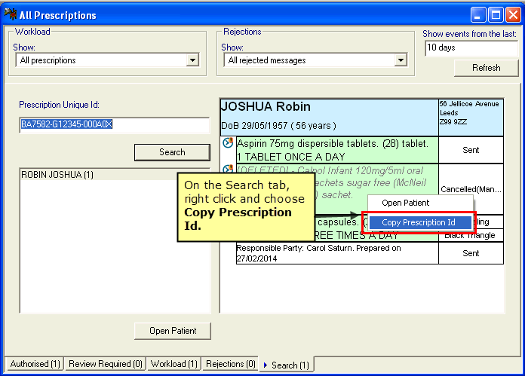
Task: Click the status icon beside Aspirin 75mg prescription
Action: [x=228, y=143]
